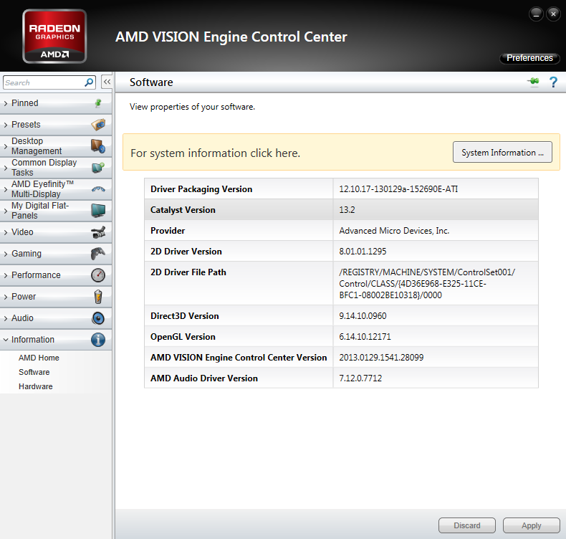Expand the My Digital Flat-Panels chevron
Screen dimensions: 566x539
click(x=6, y=211)
